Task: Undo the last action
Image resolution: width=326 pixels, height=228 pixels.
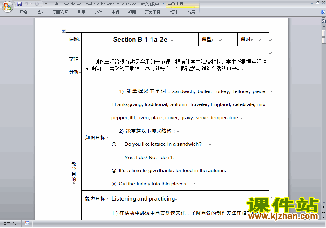Action: click(26, 4)
